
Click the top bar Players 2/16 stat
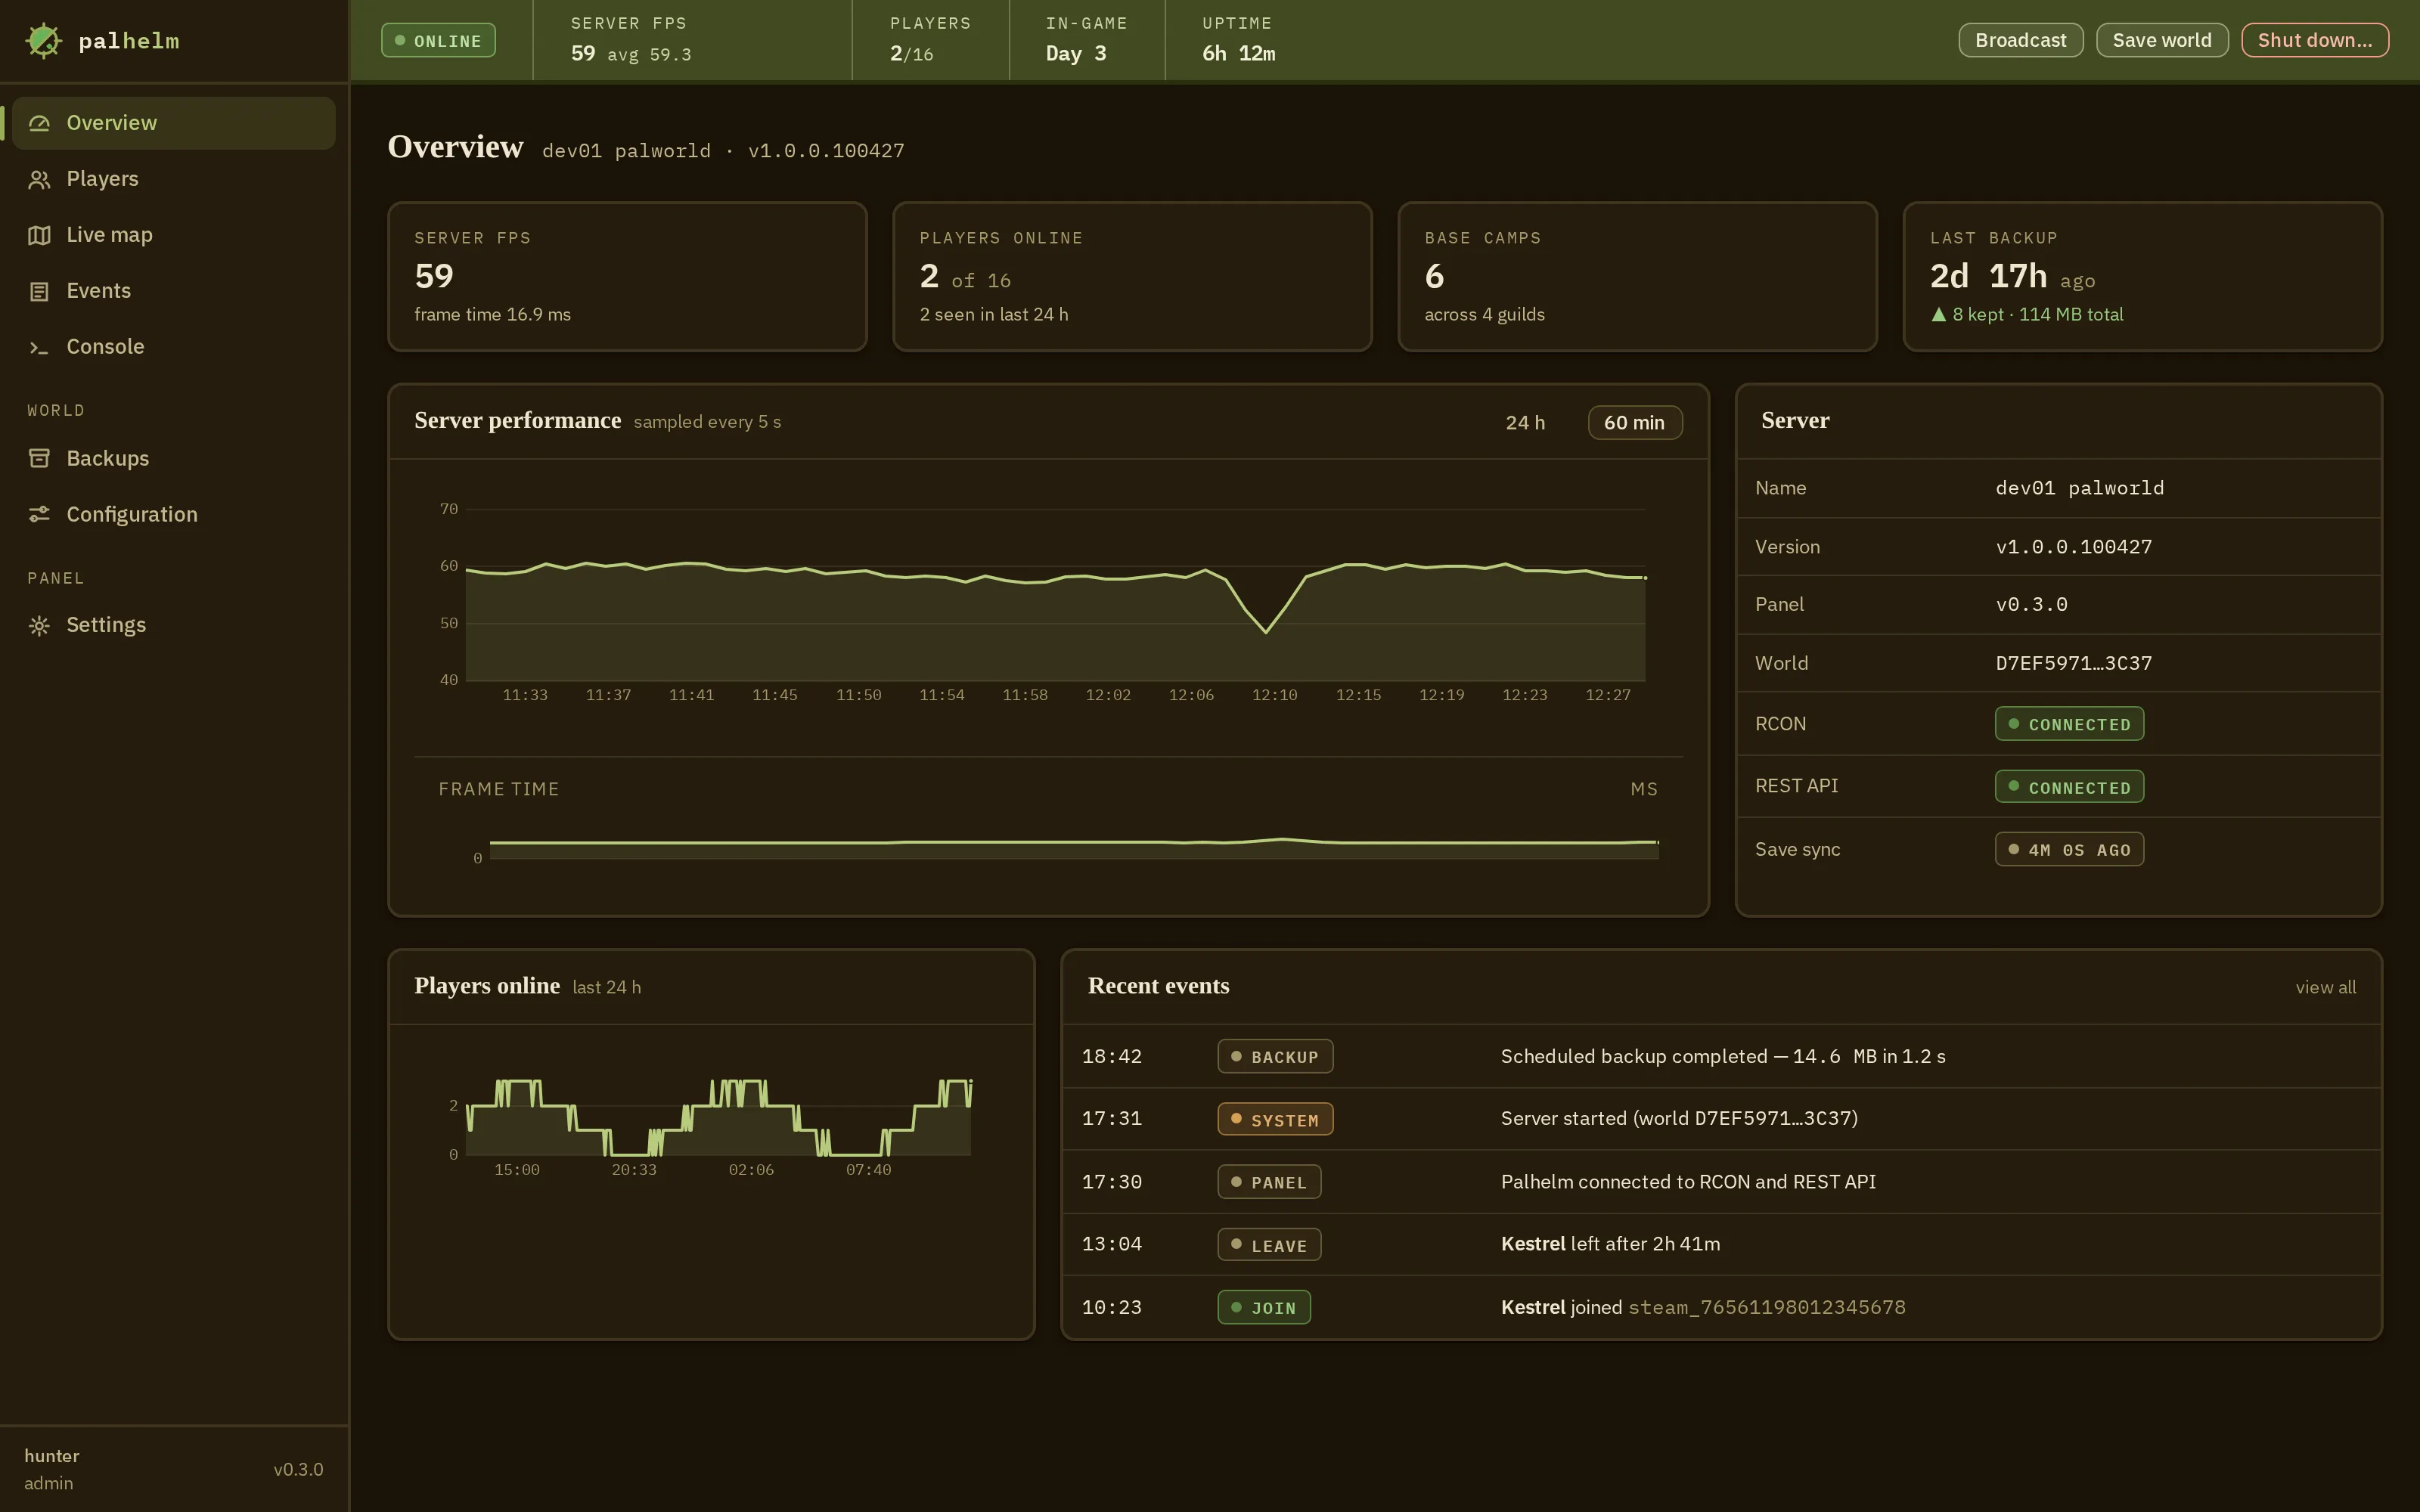(x=930, y=40)
